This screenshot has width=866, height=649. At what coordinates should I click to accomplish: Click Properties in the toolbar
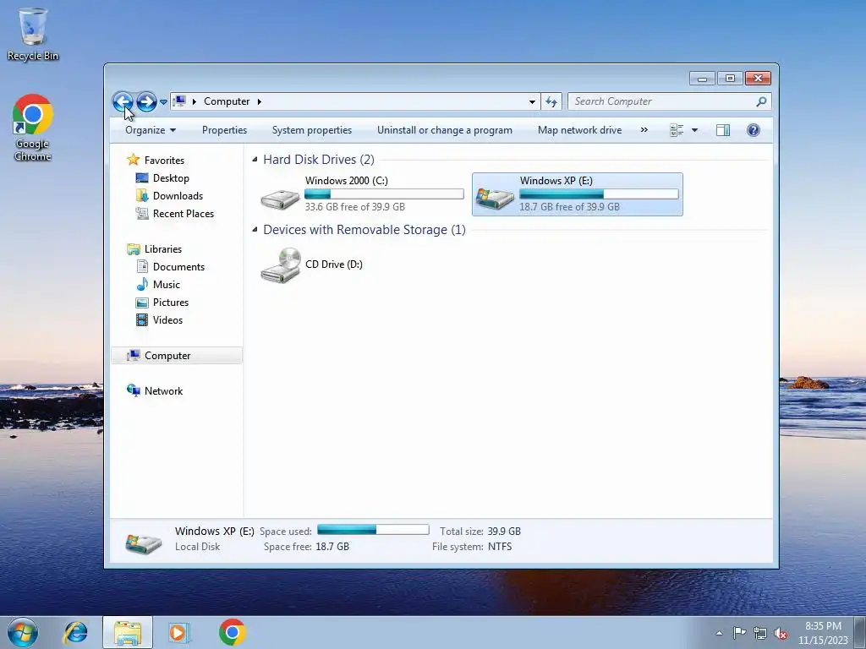tap(224, 130)
